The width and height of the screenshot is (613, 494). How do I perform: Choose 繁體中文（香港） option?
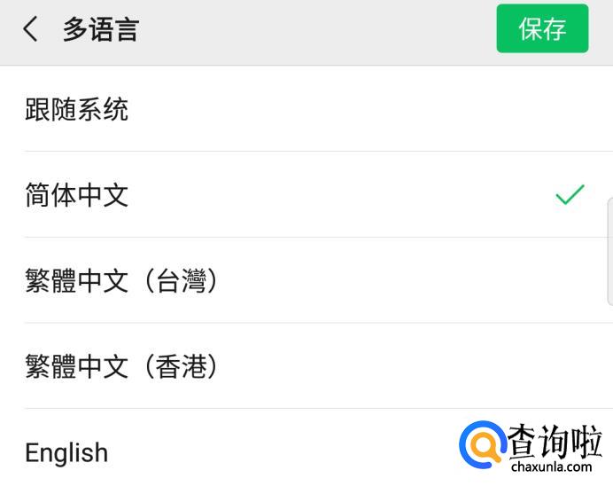(122, 366)
